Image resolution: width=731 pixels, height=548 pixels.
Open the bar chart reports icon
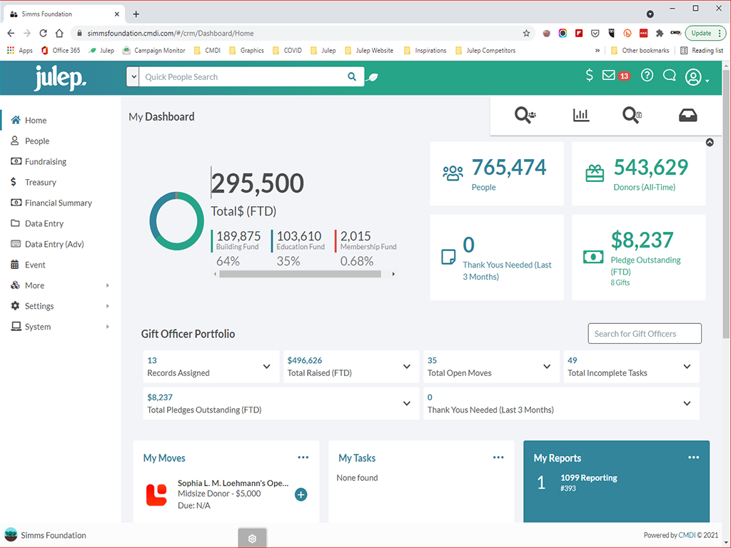pos(580,115)
